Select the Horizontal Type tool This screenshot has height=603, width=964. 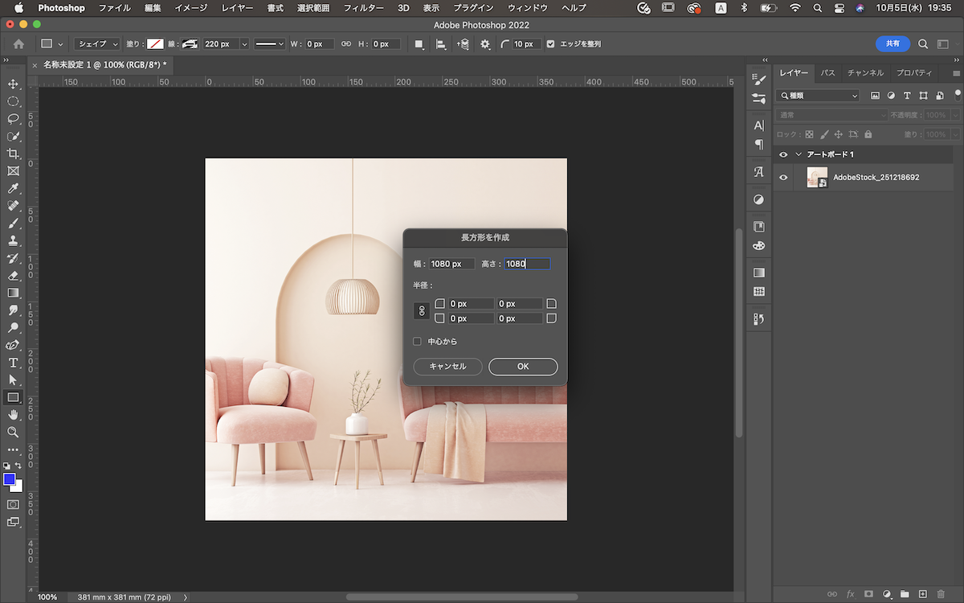[x=13, y=363]
